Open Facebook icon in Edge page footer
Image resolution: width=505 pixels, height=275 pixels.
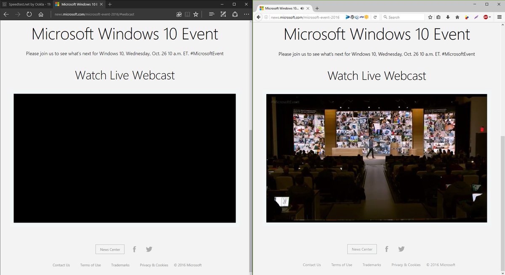point(134,249)
